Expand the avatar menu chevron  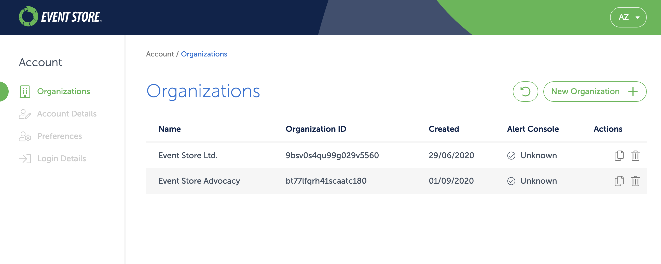[x=638, y=18]
